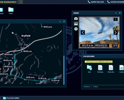The image size is (124, 100).
Task: Select the 09:15 a.m. map marker
Action: tap(15, 55)
